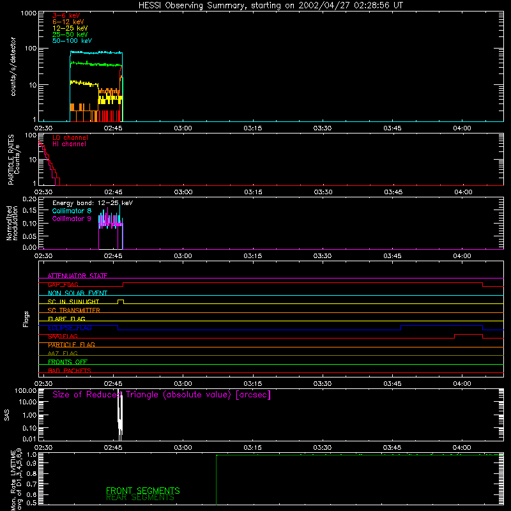
Task: Click the yellow SC_IN_SUNLIGHT bump near 02:46
Action: [121, 300]
